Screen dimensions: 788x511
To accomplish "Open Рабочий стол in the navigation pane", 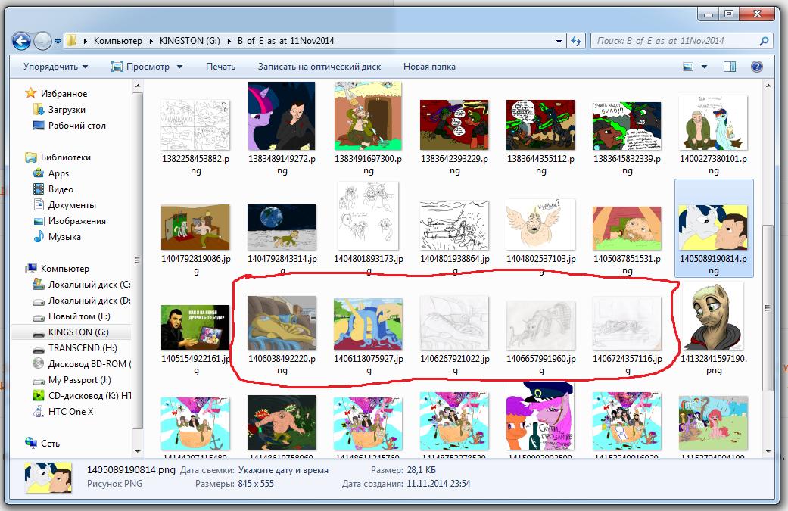I will pyautogui.click(x=77, y=126).
